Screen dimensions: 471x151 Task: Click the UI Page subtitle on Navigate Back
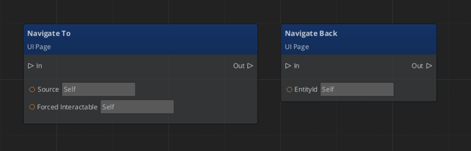click(x=297, y=47)
